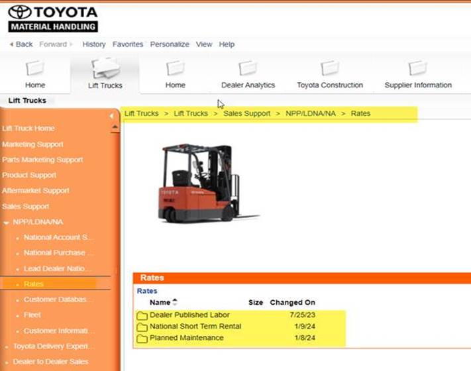Click the sort arrows next to Name column
Screen dimensions: 471x371
[175, 303]
